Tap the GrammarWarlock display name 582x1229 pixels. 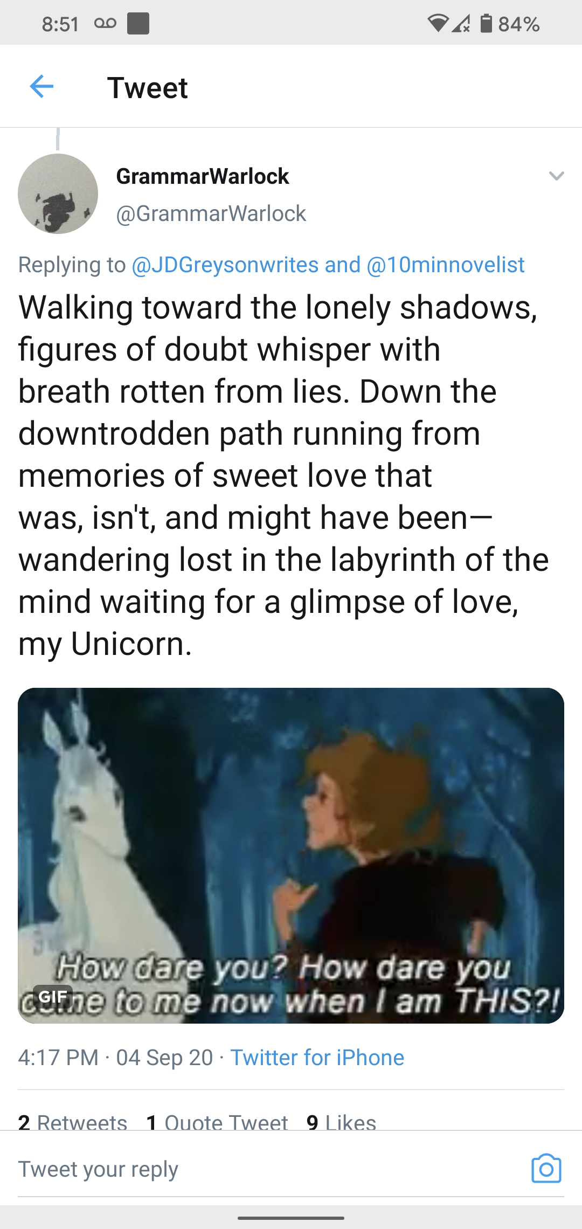[x=203, y=176]
